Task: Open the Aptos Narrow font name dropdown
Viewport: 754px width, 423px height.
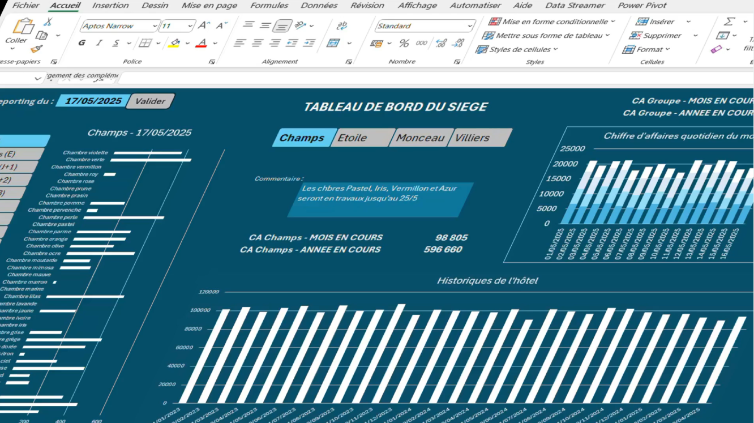Action: (155, 26)
